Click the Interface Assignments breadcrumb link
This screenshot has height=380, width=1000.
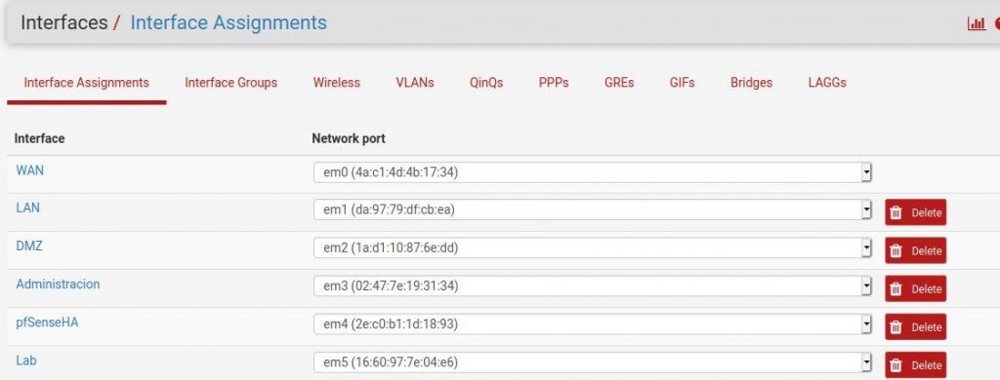click(x=229, y=23)
